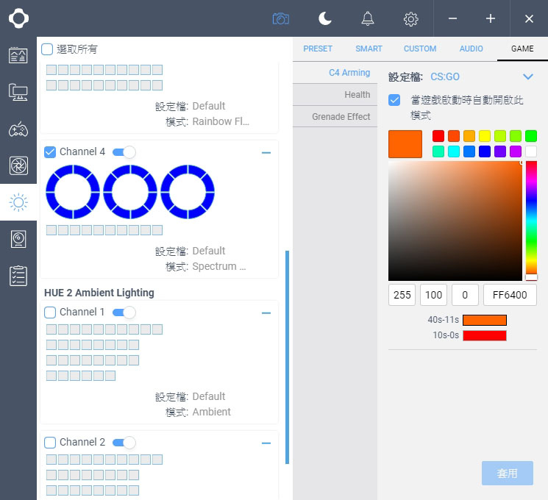This screenshot has height=500, width=548.
Task: Switch to the SMART tab
Action: 369,49
